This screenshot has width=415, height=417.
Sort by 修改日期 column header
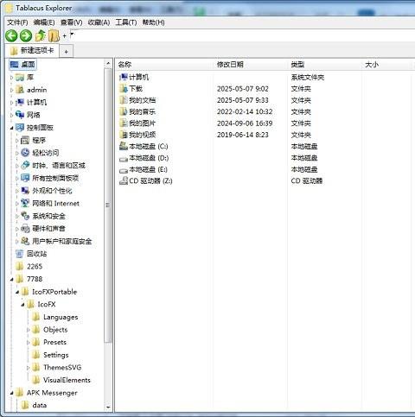point(230,65)
